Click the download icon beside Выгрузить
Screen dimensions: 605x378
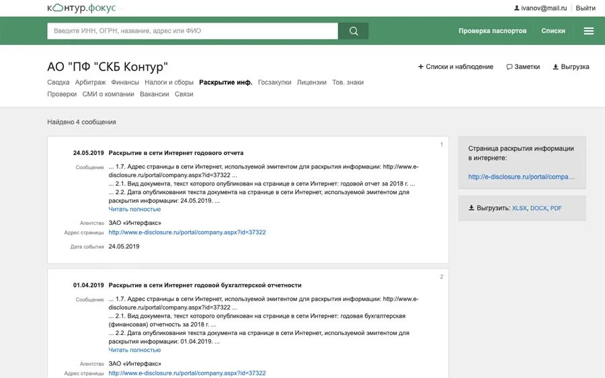pos(471,207)
